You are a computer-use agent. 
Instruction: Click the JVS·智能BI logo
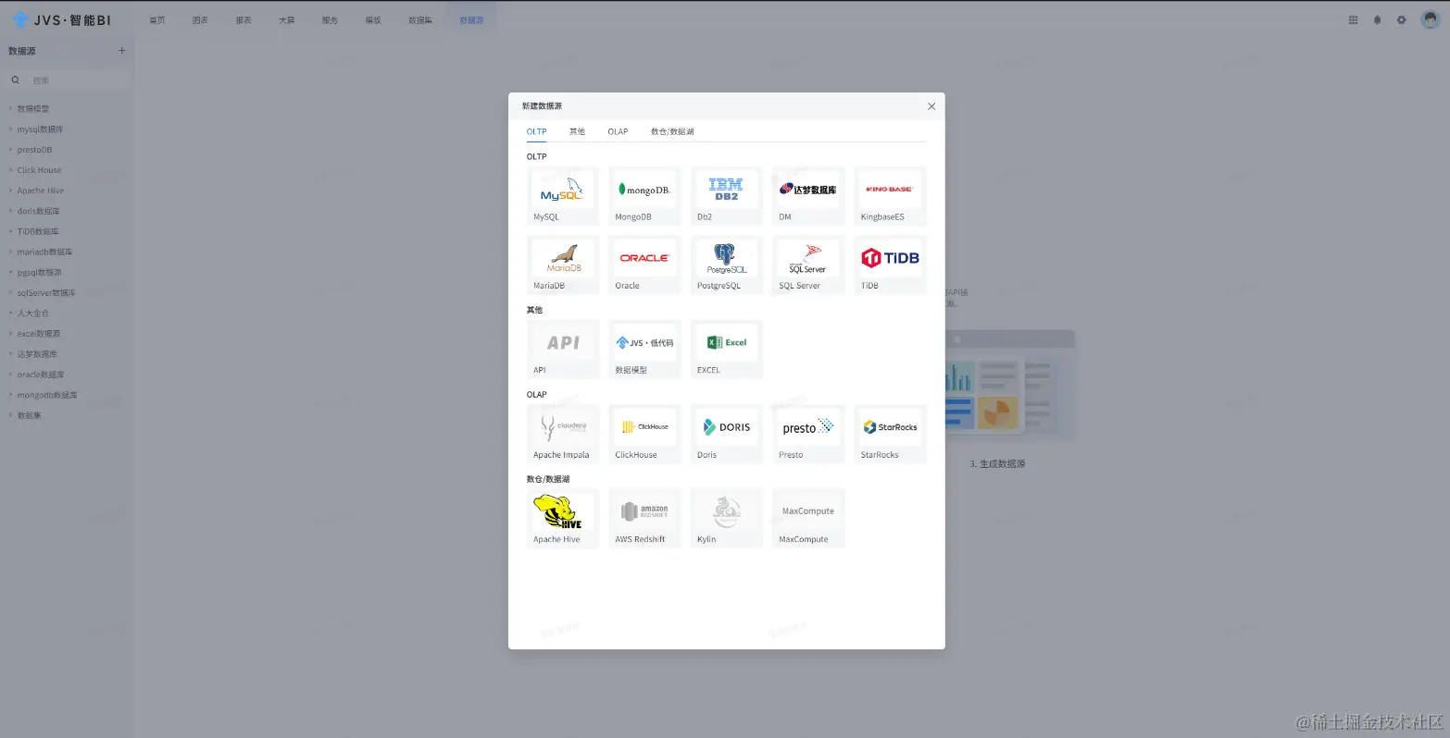(x=61, y=19)
